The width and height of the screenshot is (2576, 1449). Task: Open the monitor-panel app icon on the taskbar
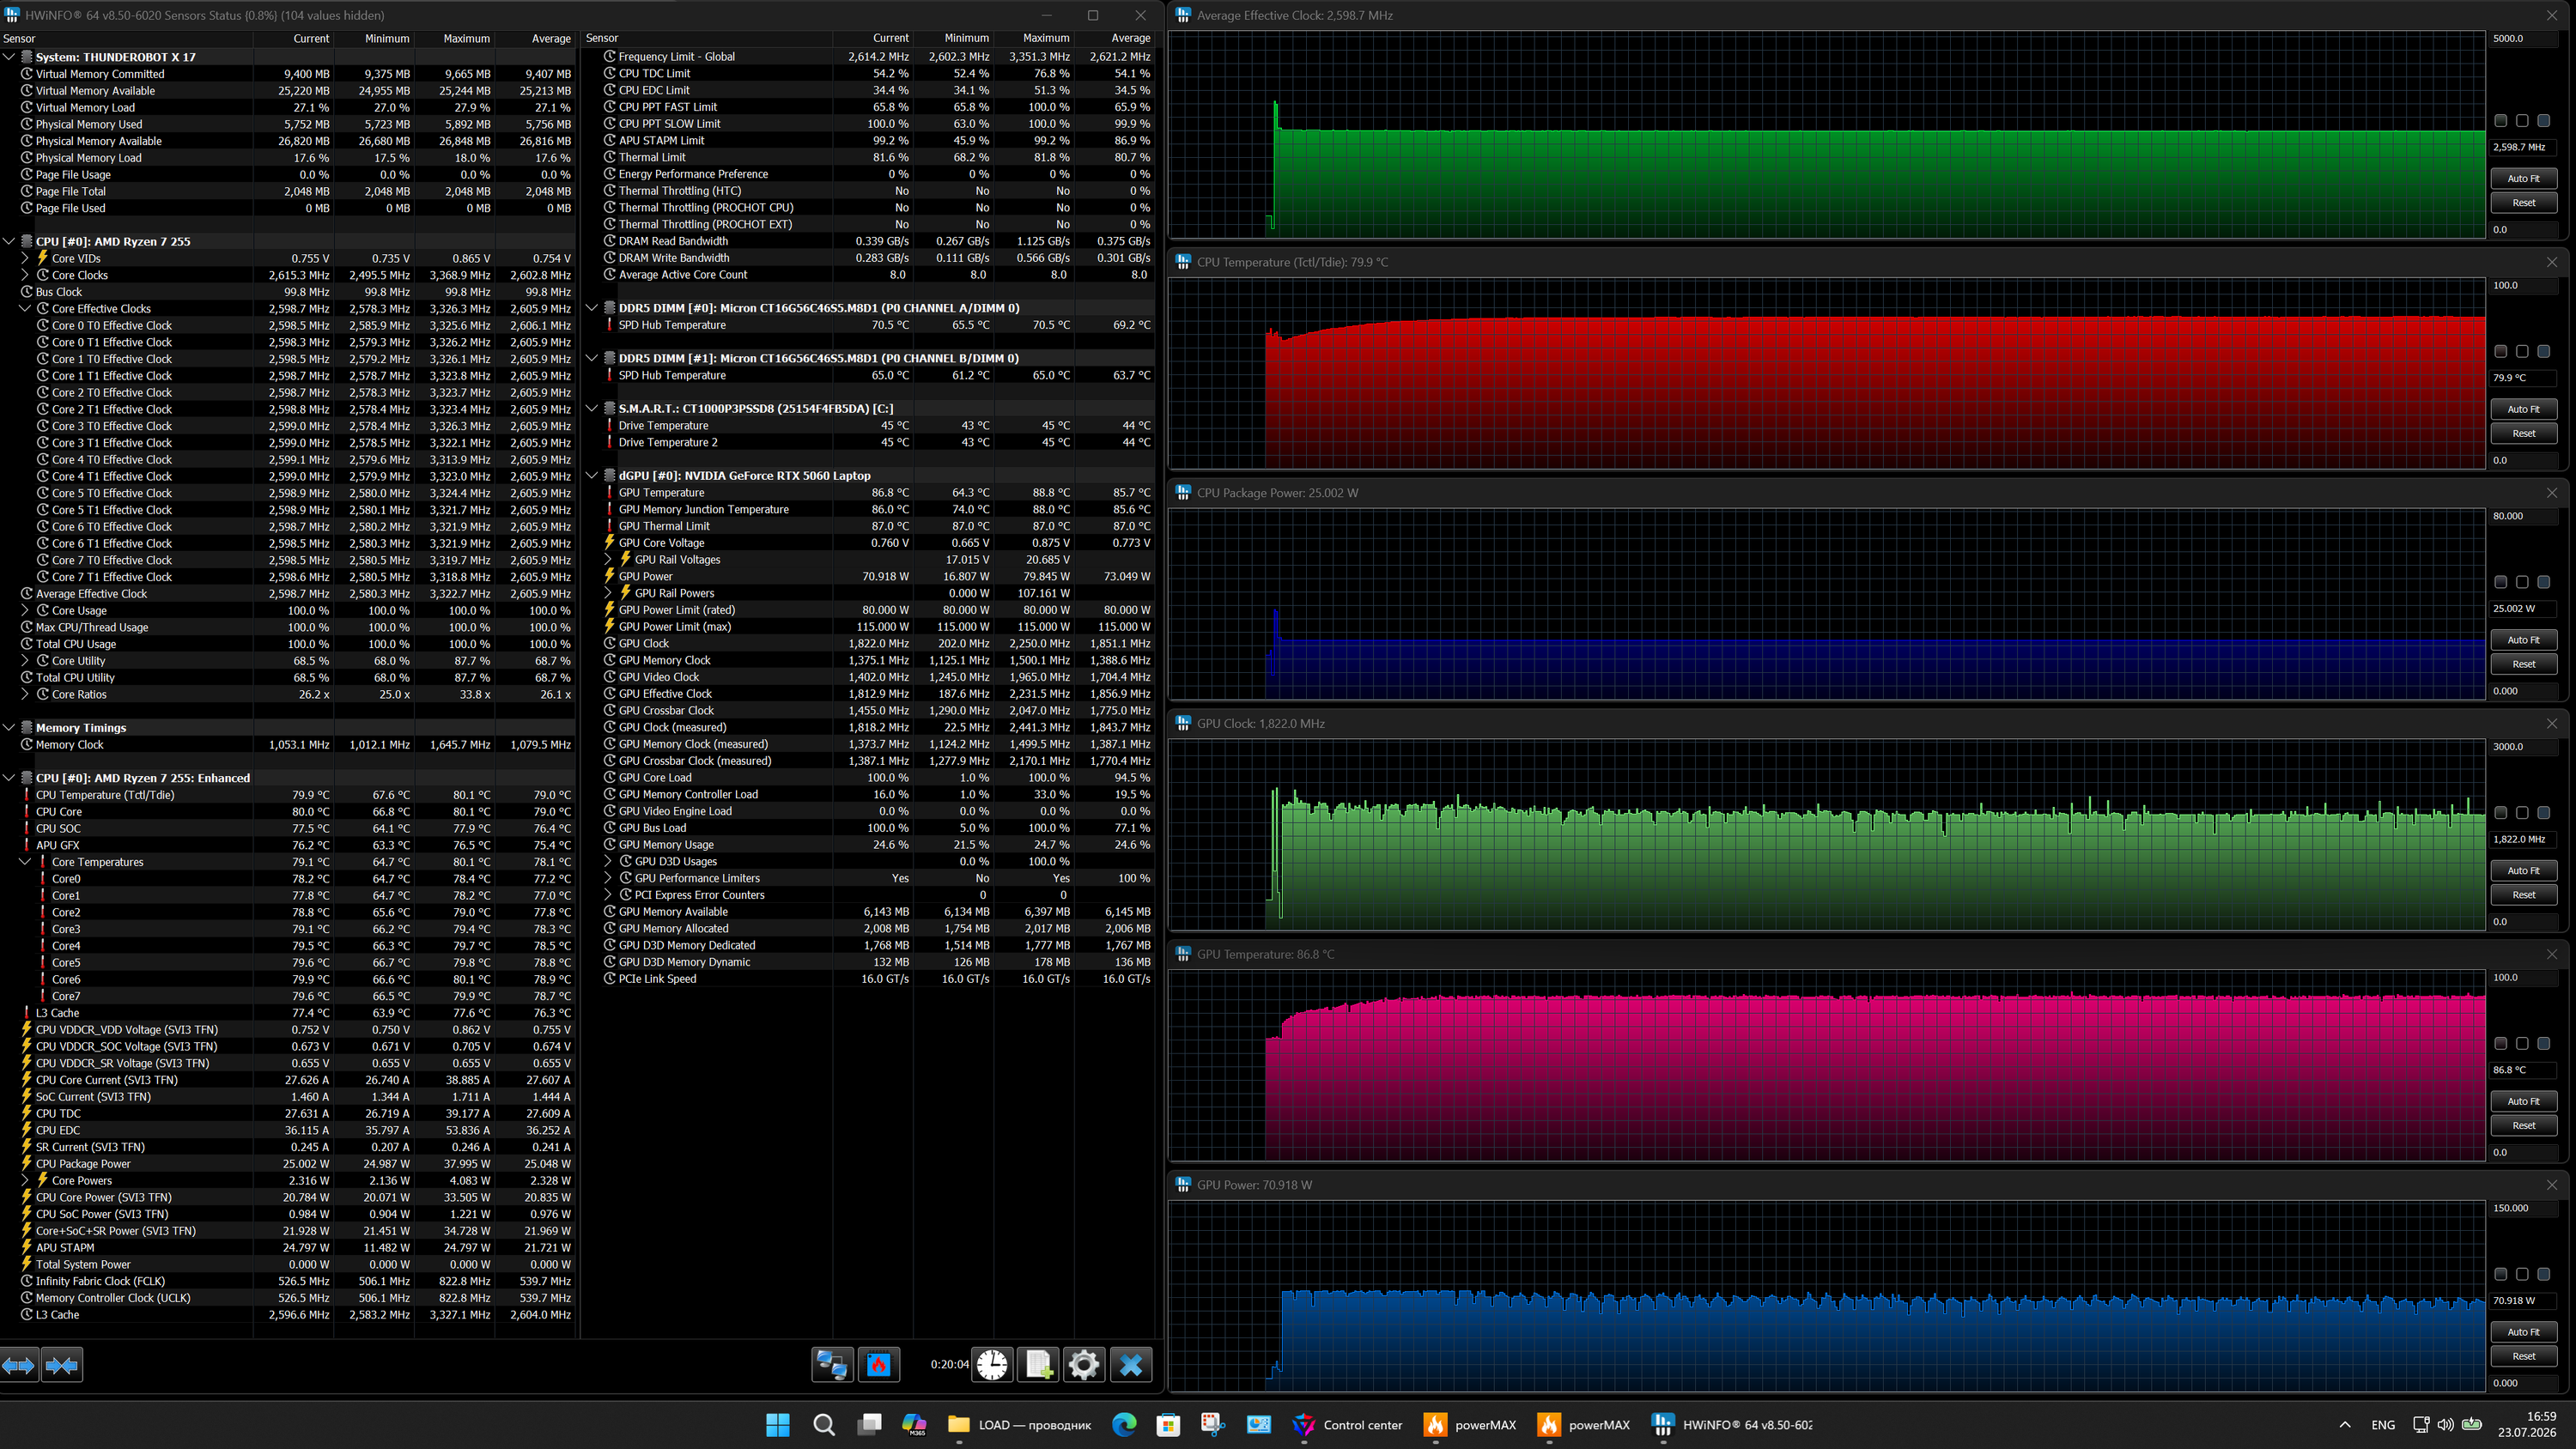click(x=1258, y=1425)
